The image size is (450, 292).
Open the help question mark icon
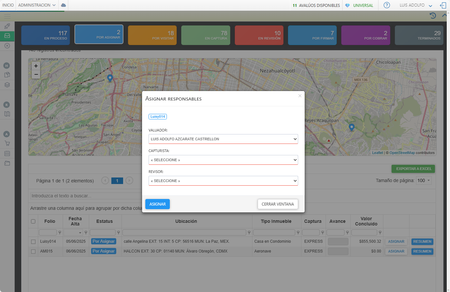point(387,5)
